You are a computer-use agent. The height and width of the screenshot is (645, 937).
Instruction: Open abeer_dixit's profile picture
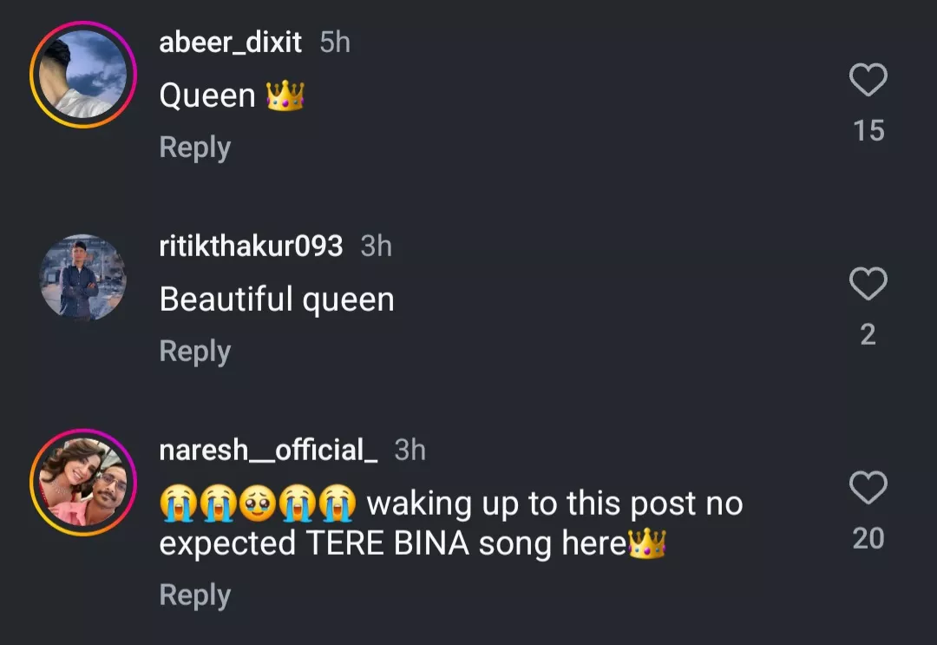(x=83, y=75)
